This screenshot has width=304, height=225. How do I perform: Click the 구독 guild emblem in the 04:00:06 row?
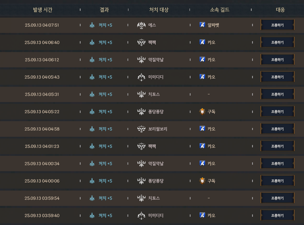(202, 181)
